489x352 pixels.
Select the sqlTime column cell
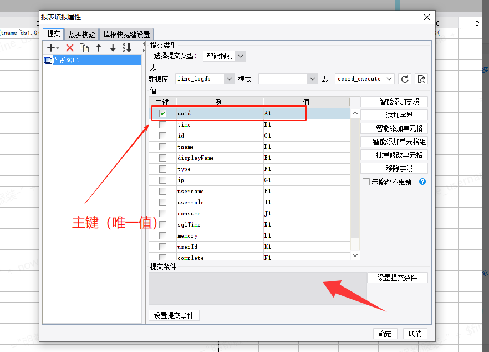[x=220, y=224]
